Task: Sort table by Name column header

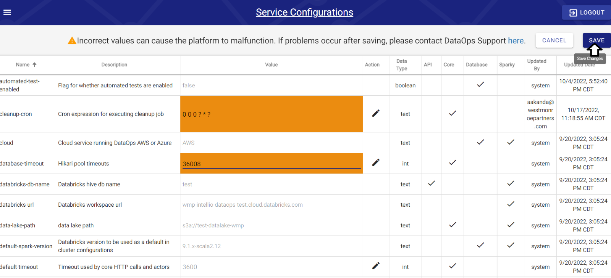Action: 23,65
